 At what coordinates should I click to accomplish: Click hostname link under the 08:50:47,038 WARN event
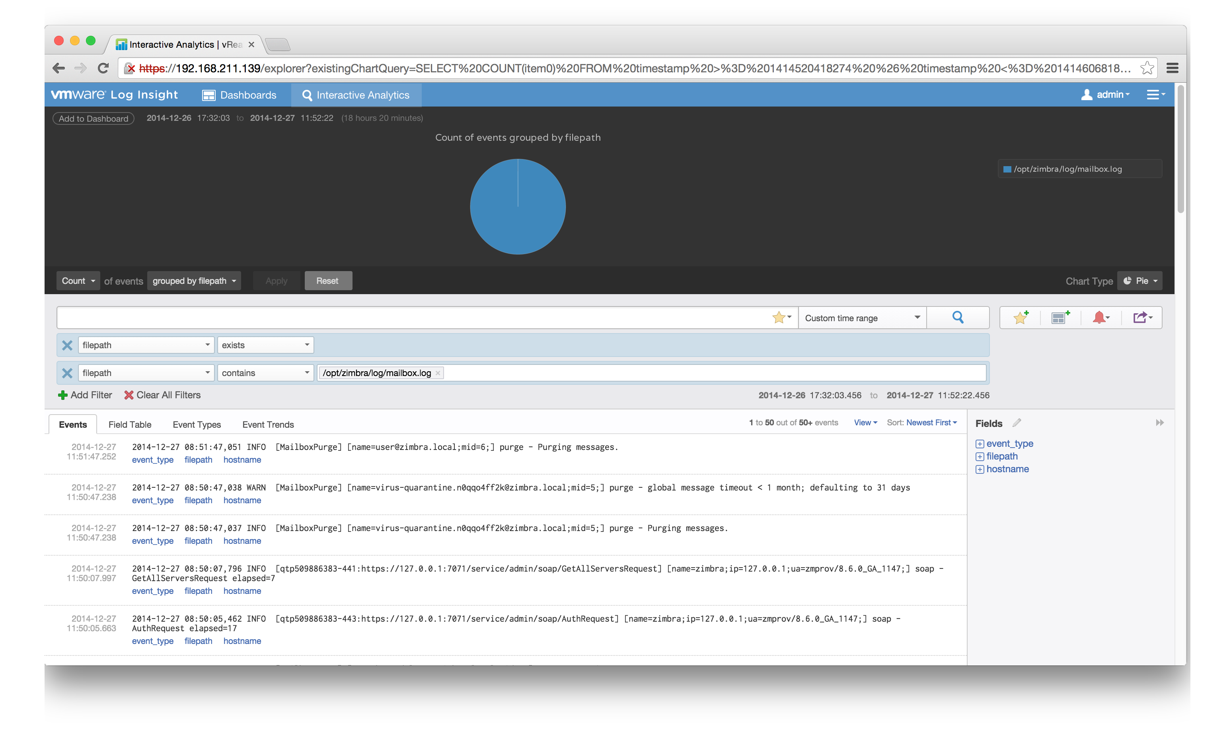(242, 500)
